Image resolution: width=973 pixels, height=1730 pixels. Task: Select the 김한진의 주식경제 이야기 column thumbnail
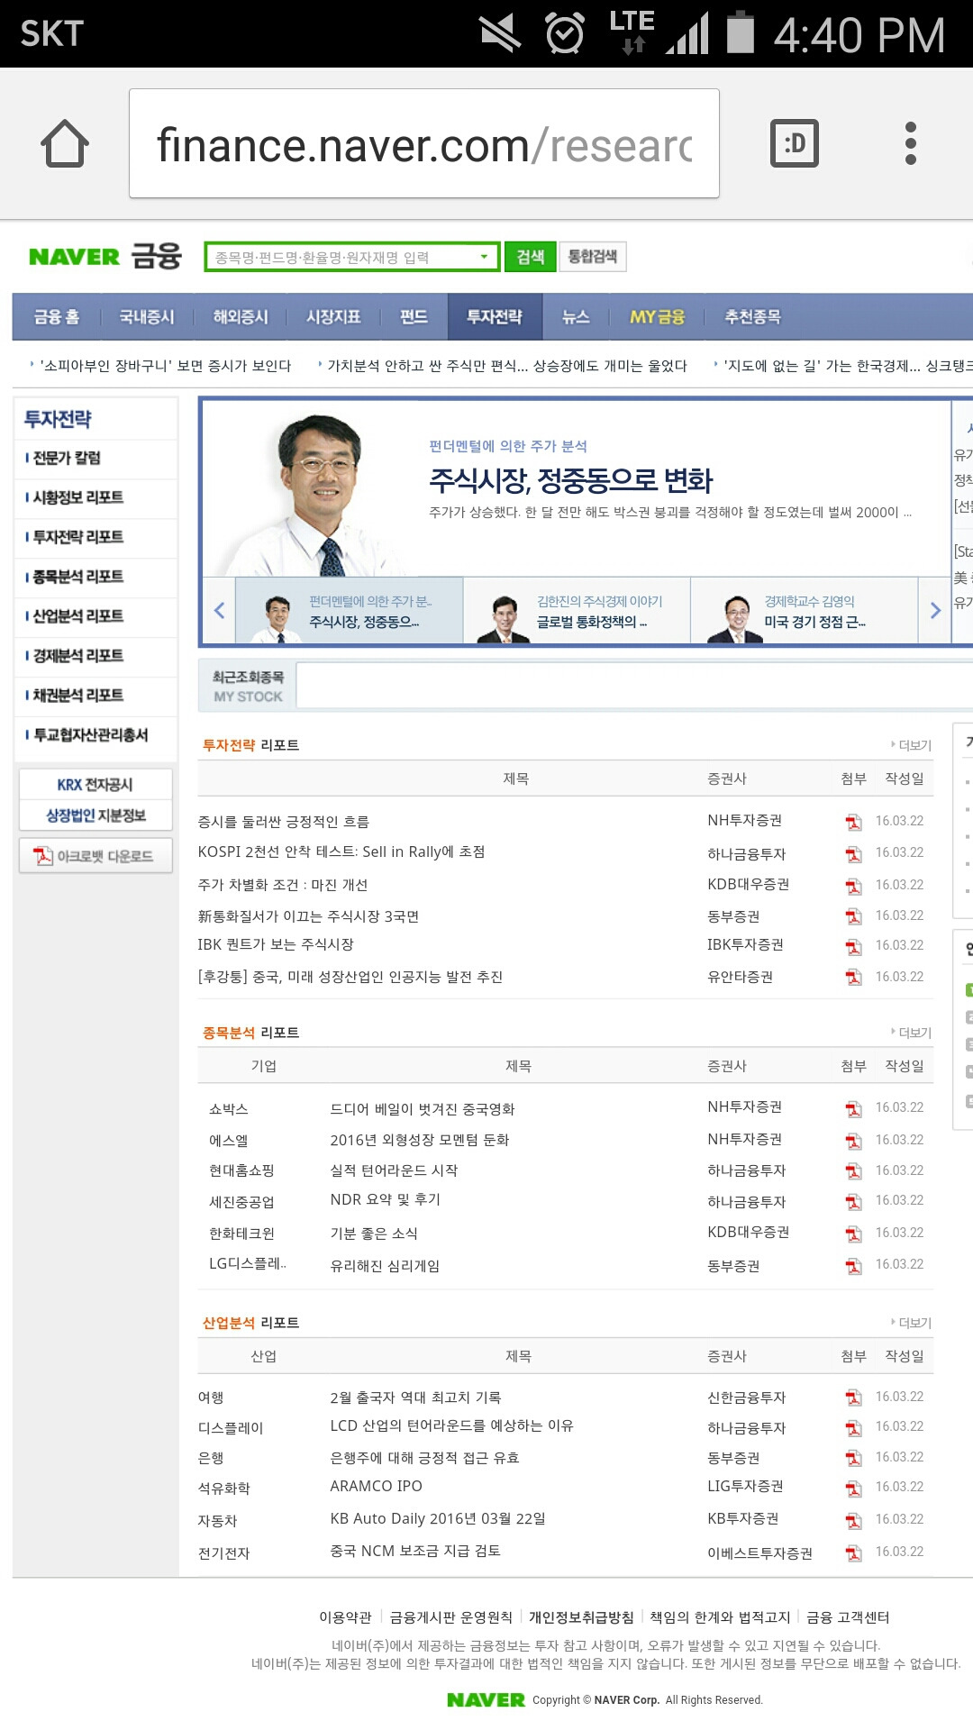(x=577, y=611)
